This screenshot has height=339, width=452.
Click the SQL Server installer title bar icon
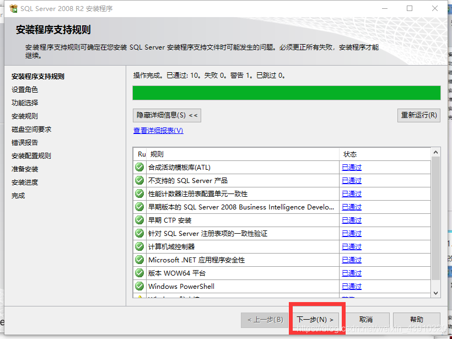click(x=13, y=8)
